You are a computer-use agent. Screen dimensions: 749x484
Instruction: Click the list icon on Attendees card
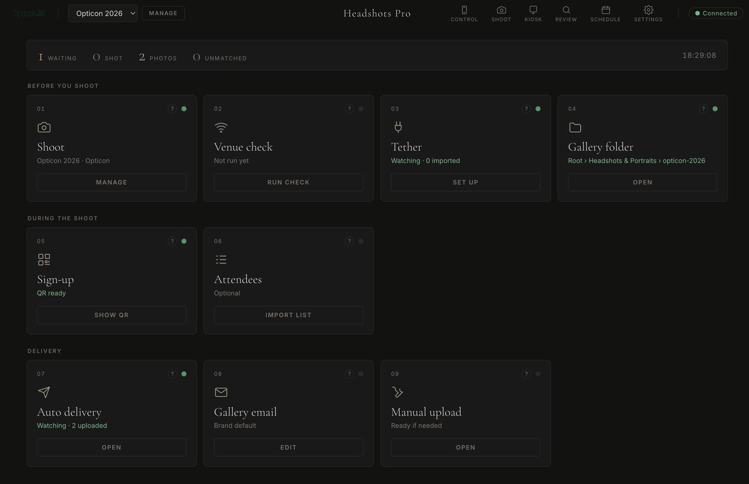tap(221, 260)
